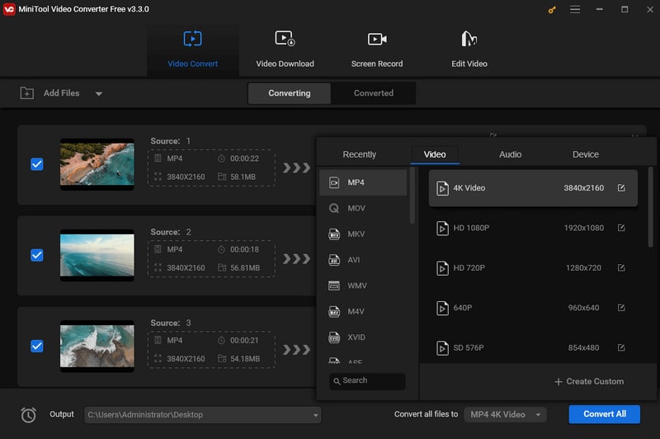660x439 pixels.
Task: Select MOV format in list
Action: [363, 208]
